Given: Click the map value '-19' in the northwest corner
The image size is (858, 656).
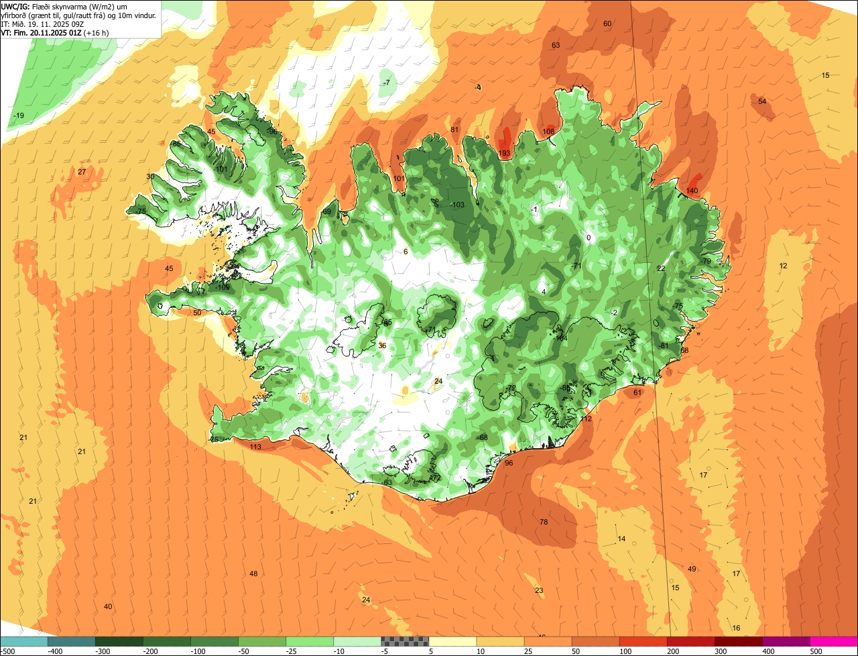Looking at the screenshot, I should [x=19, y=116].
